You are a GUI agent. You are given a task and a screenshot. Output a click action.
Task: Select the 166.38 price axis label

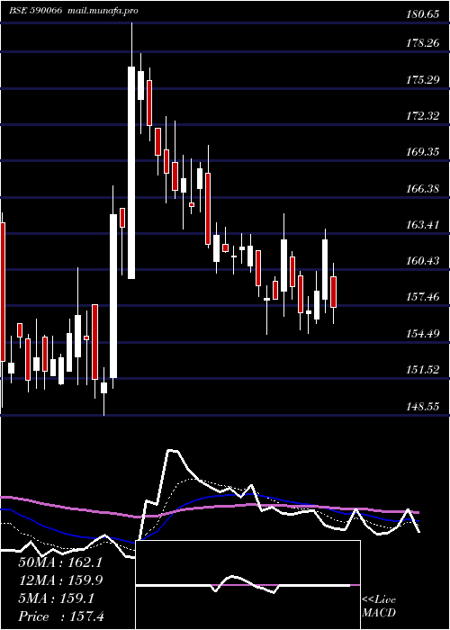tap(422, 188)
